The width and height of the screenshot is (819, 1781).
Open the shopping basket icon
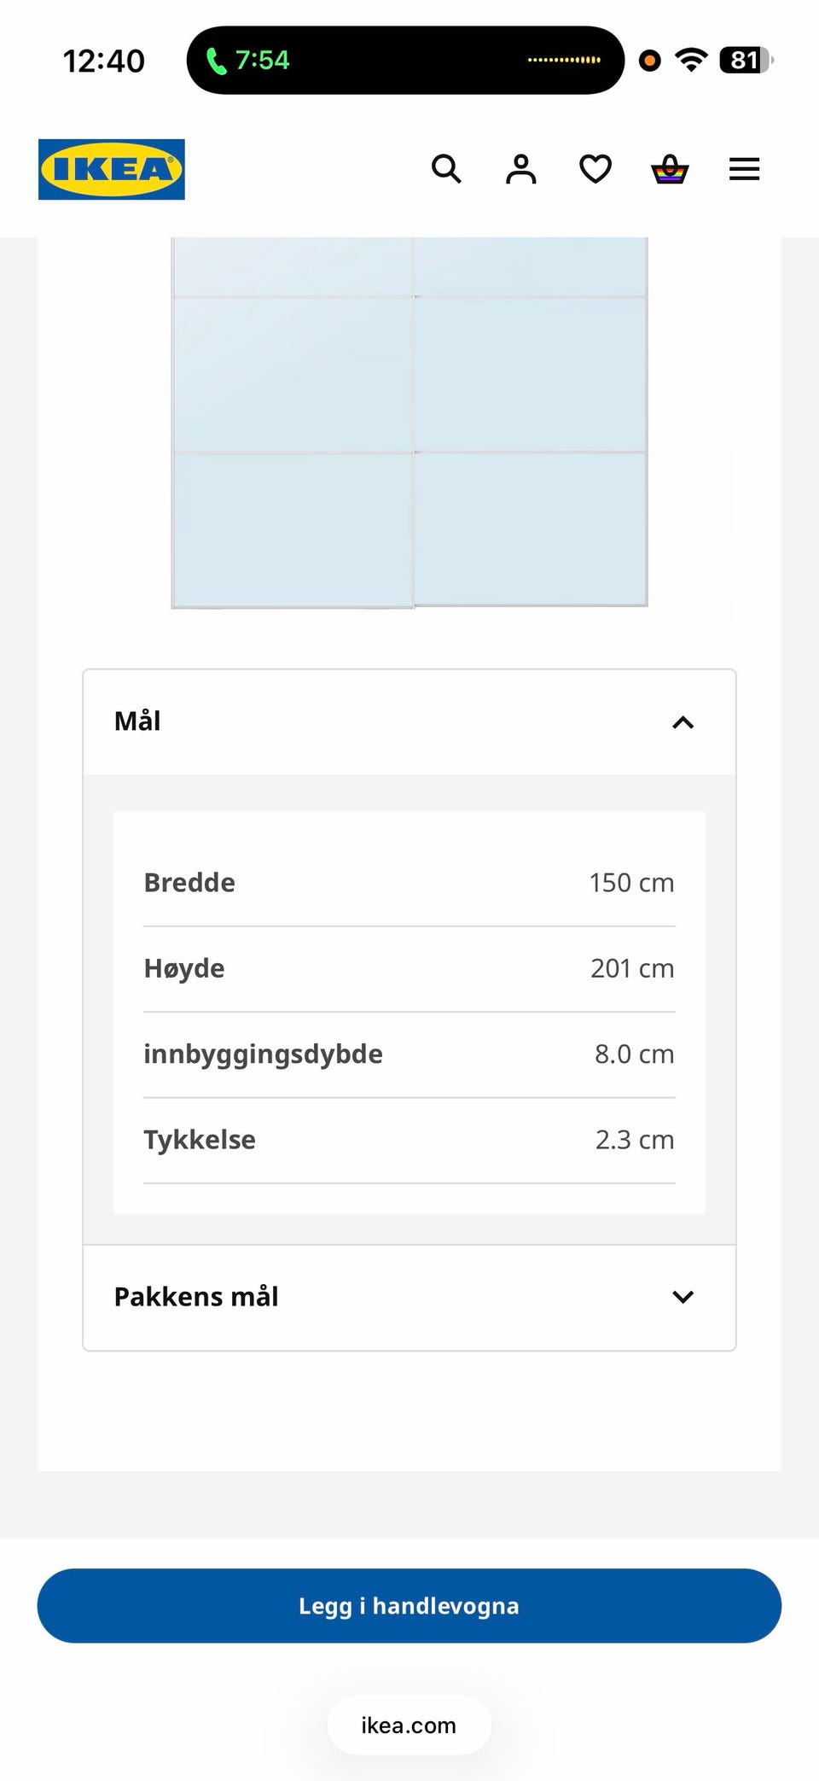click(670, 169)
